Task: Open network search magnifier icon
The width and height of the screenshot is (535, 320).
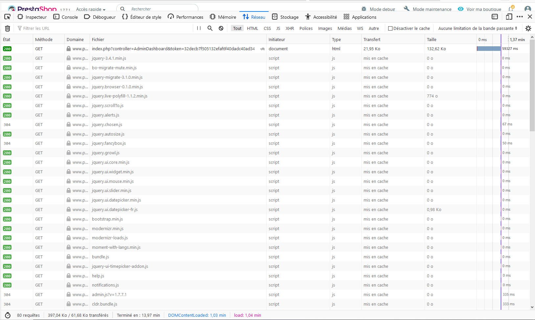Action: (210, 28)
